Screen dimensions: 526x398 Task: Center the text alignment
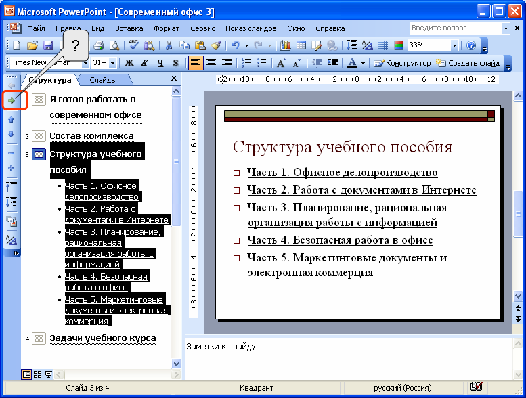(x=211, y=63)
